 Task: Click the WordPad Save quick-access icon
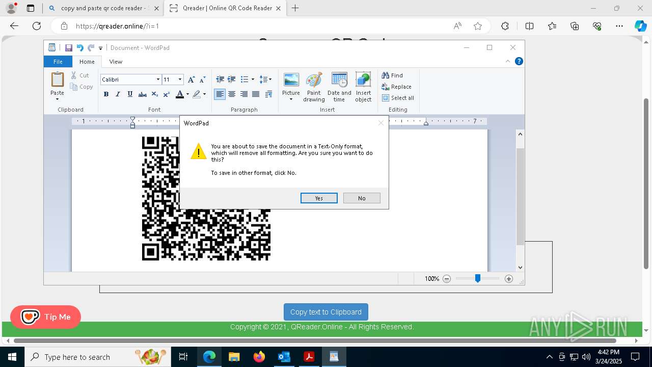click(x=69, y=48)
